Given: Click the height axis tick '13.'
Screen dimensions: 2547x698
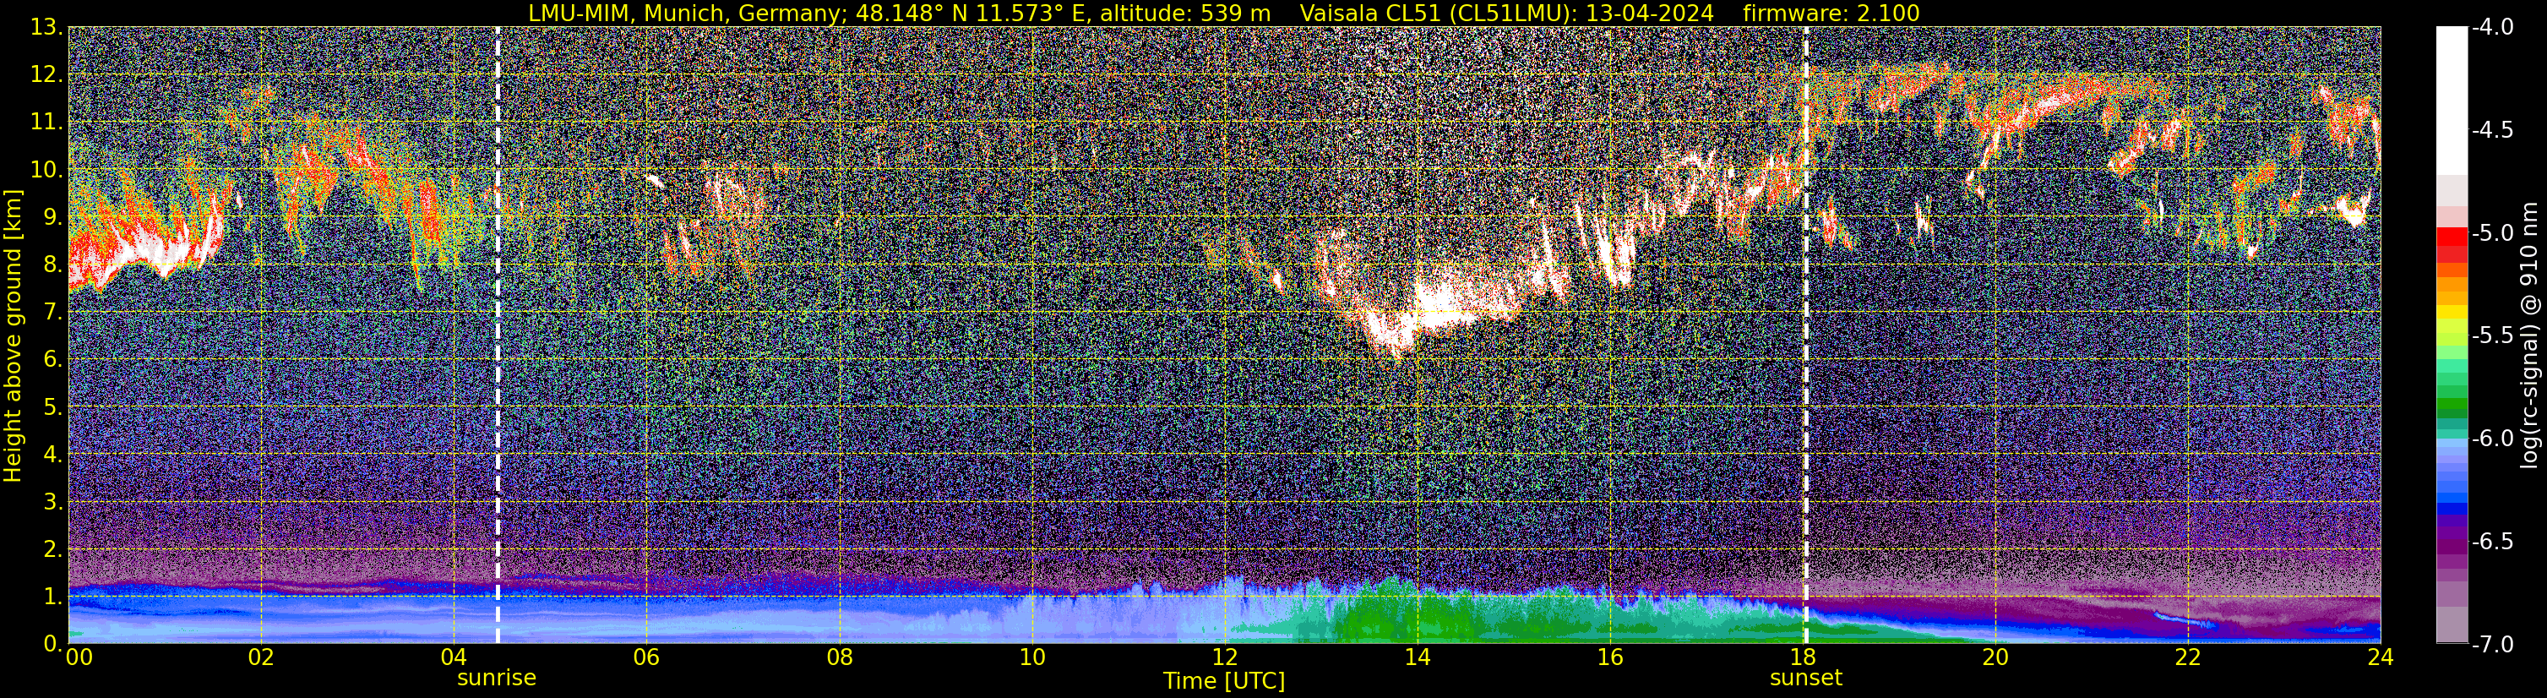Looking at the screenshot, I should click(x=46, y=28).
